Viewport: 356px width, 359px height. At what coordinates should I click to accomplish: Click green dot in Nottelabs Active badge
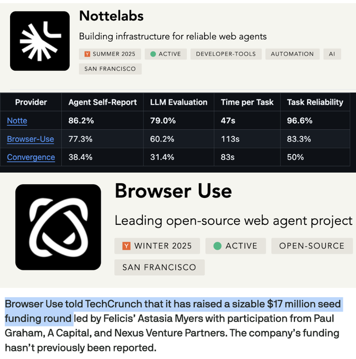(153, 54)
